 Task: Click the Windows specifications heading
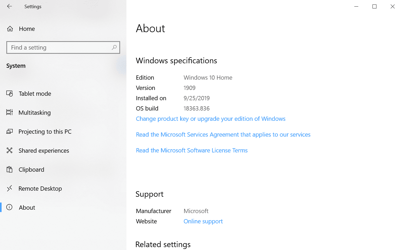coord(177,61)
